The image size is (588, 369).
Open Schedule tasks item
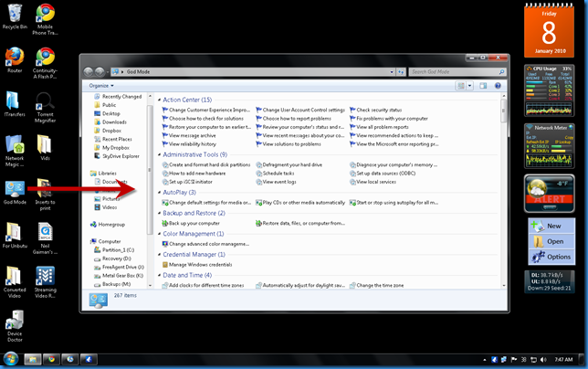pos(275,174)
